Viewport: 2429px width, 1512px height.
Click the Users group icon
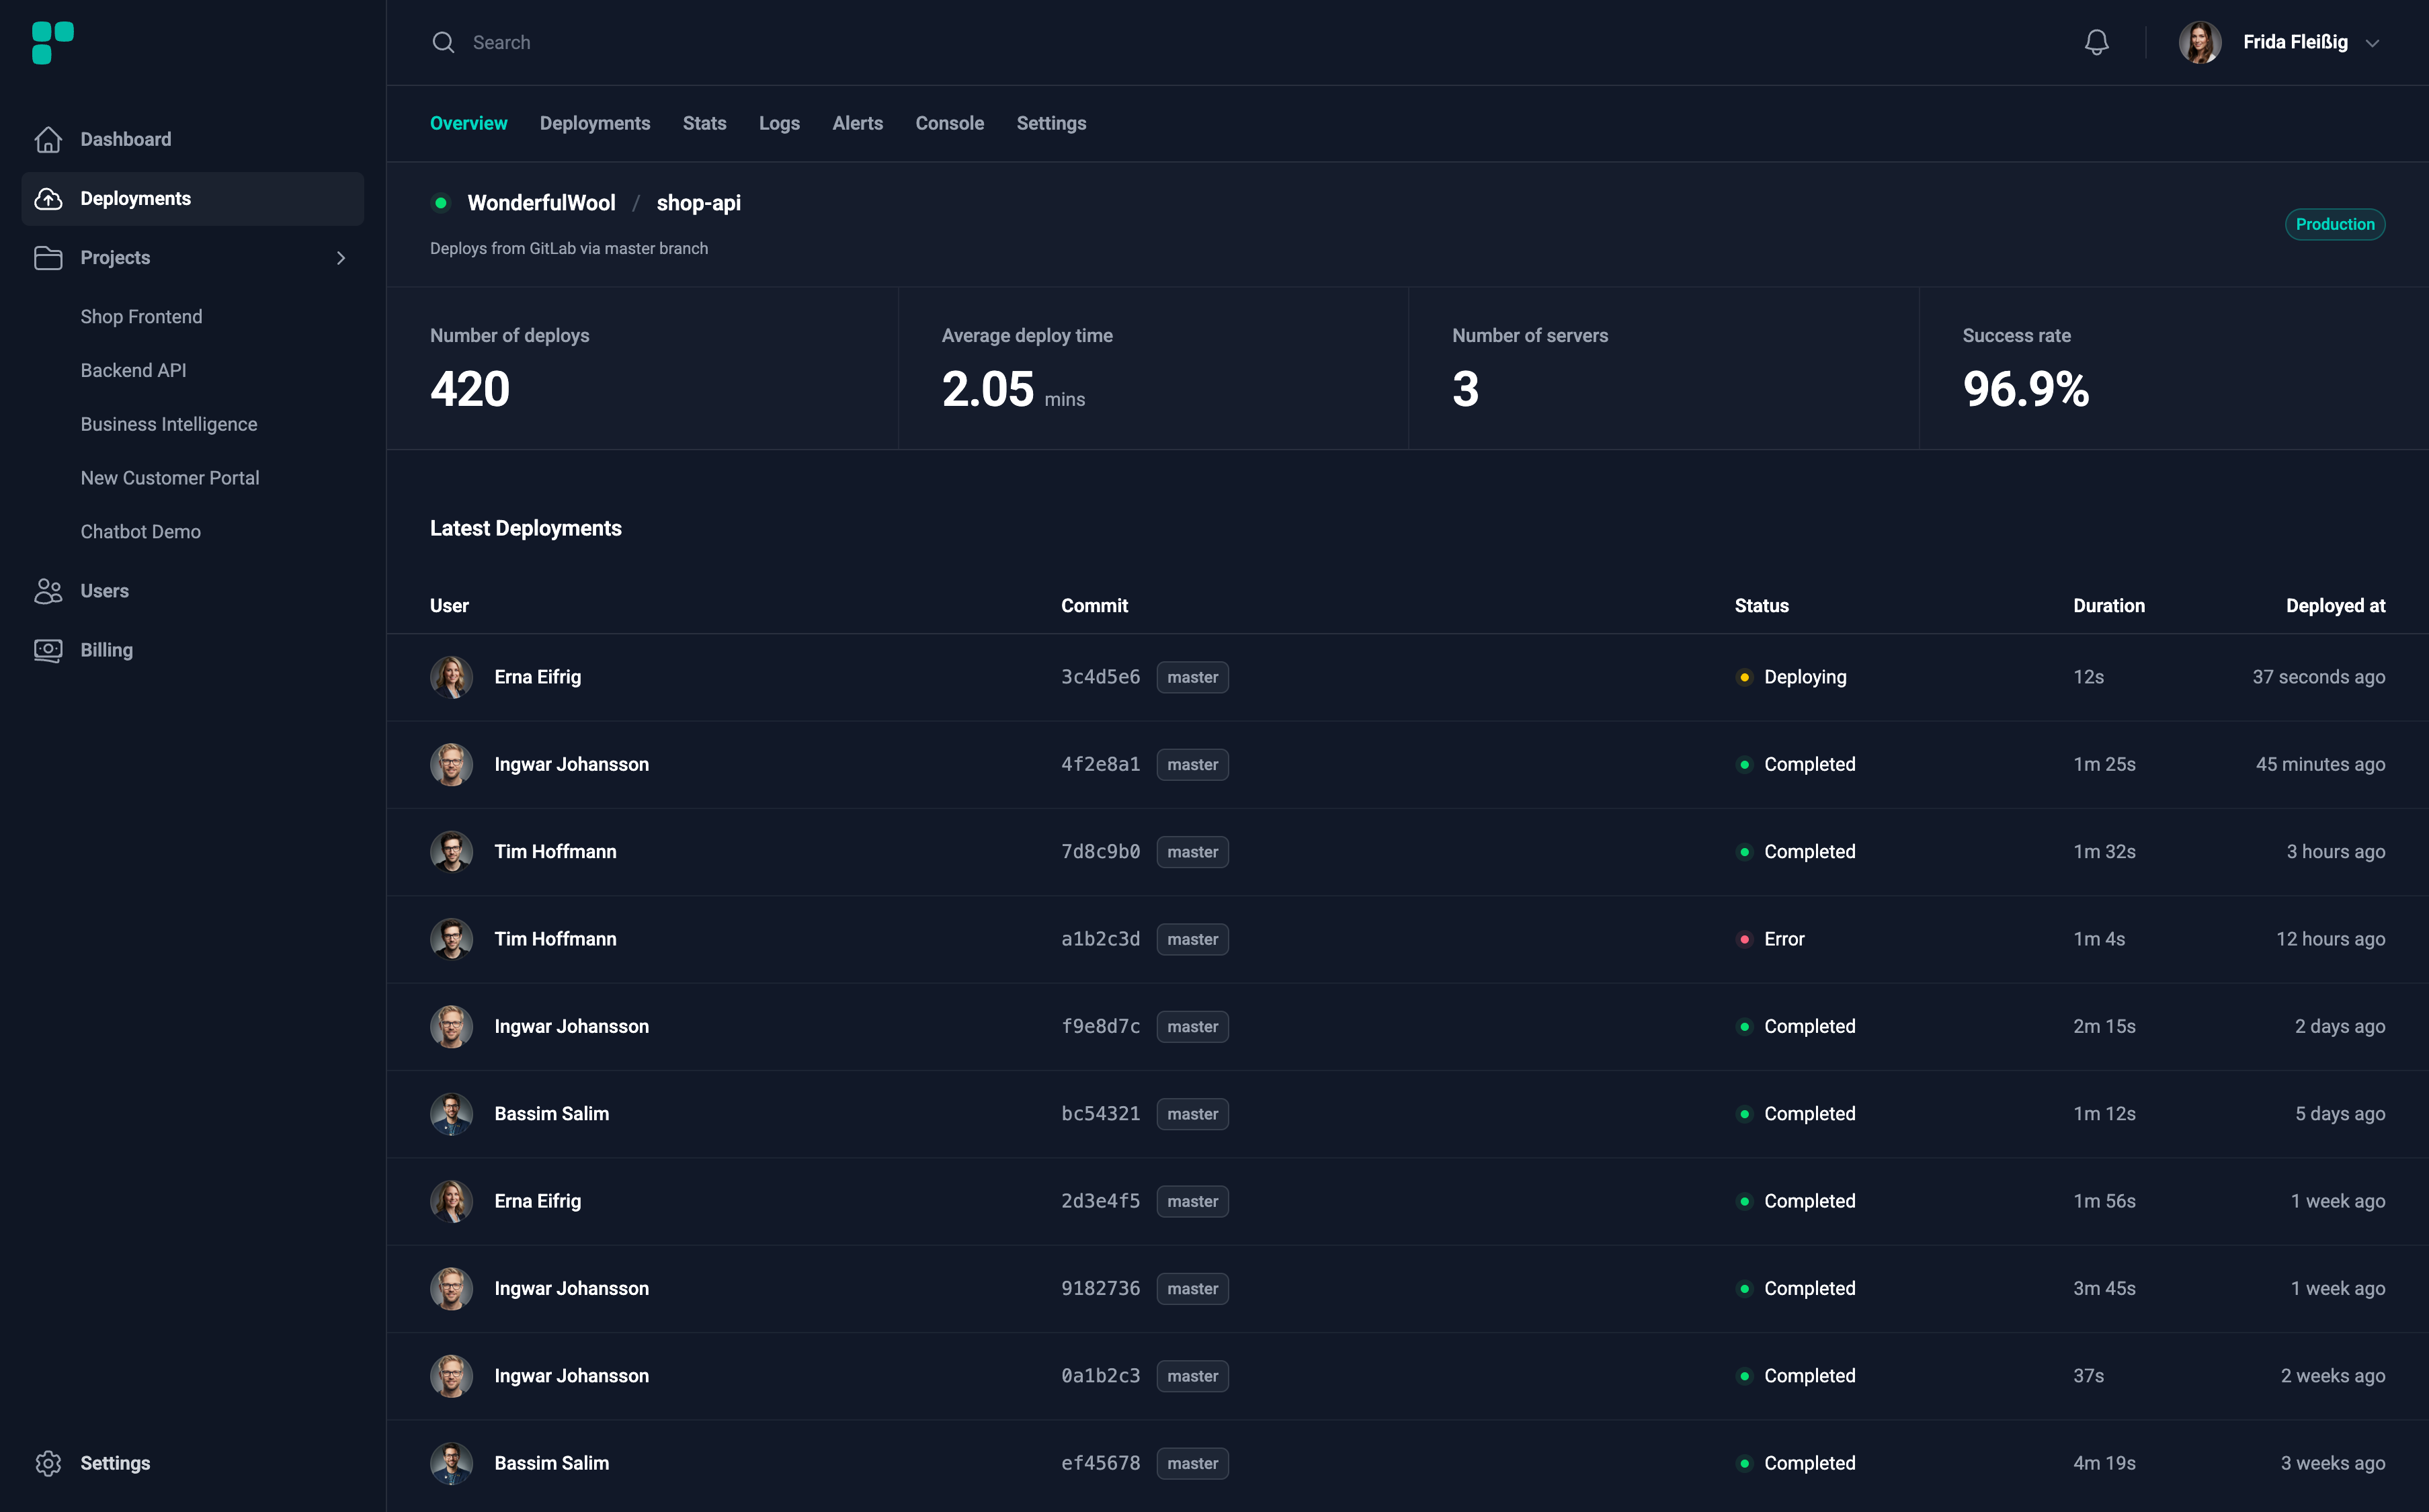tap(48, 591)
